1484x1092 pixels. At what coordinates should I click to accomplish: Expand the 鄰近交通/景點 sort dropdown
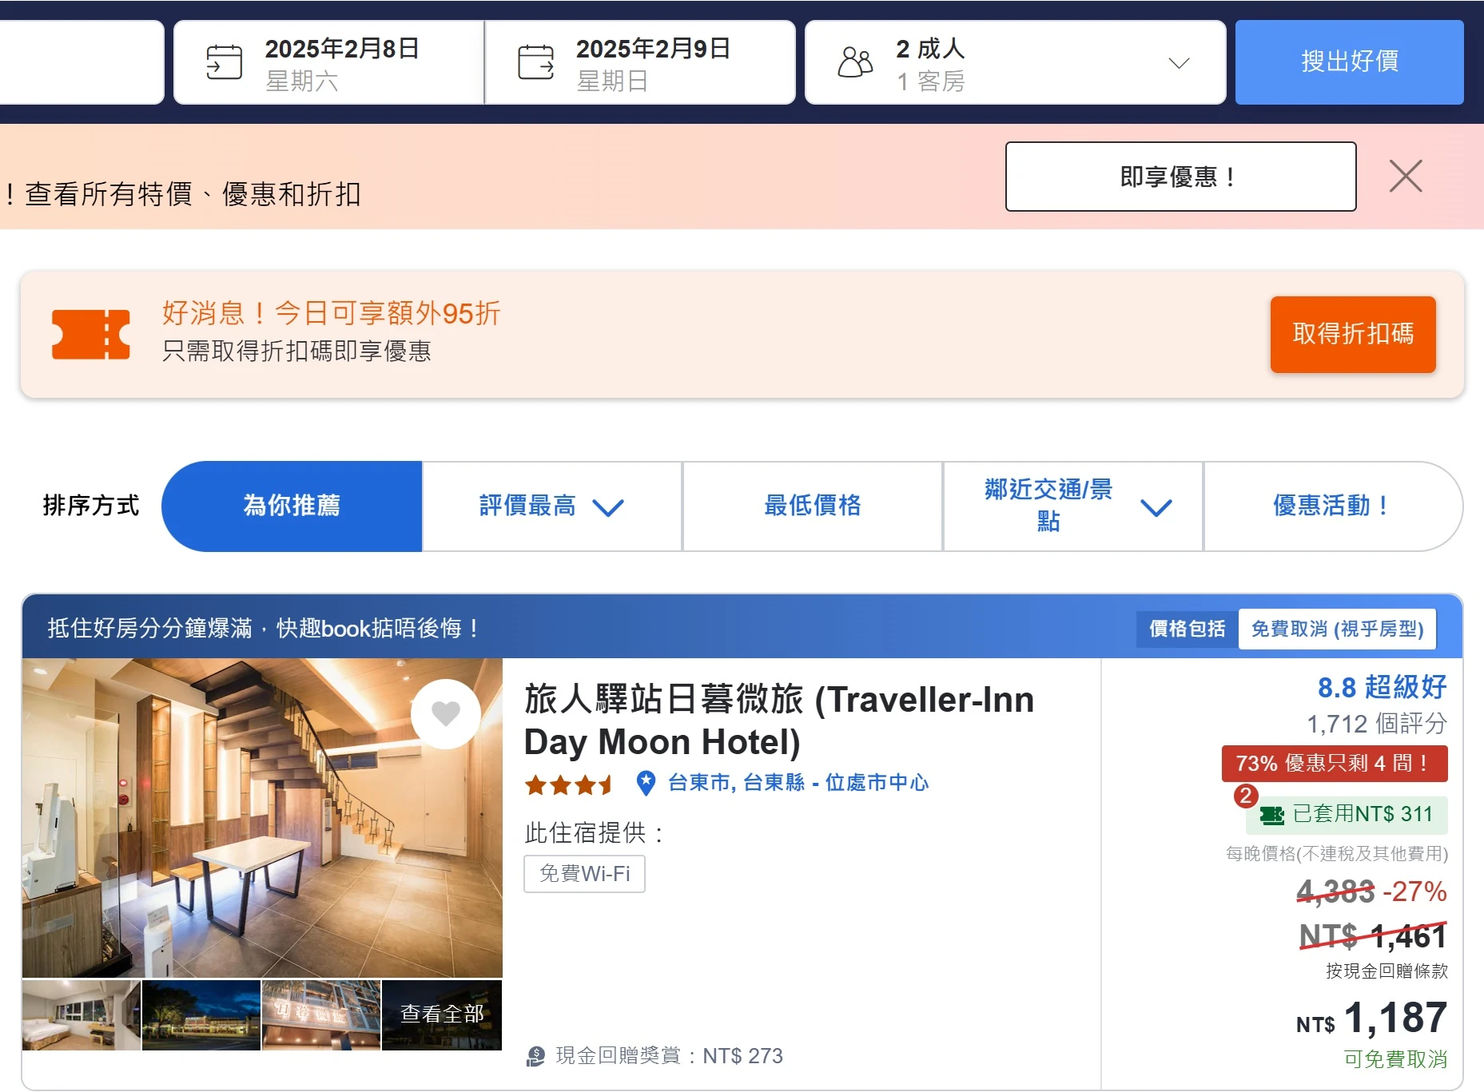click(1156, 507)
